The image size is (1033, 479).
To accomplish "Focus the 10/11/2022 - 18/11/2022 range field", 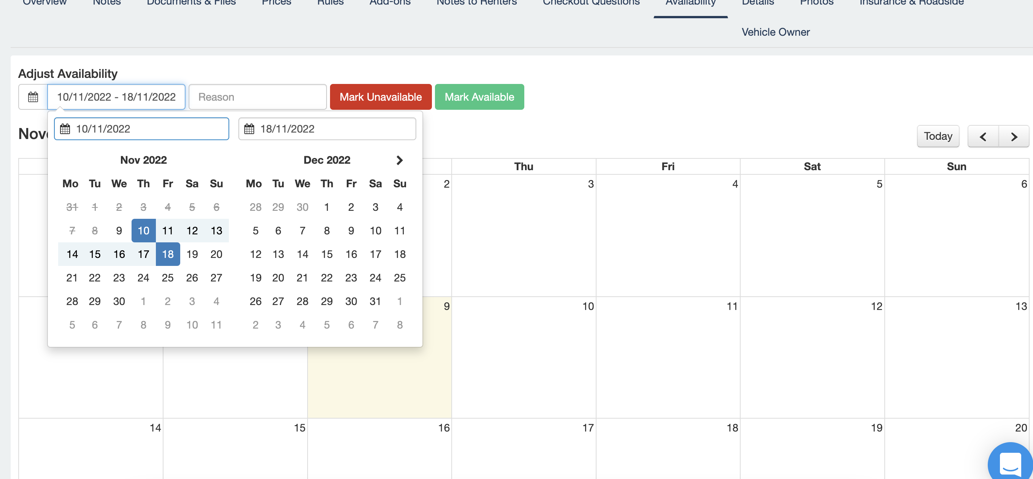I will (116, 97).
